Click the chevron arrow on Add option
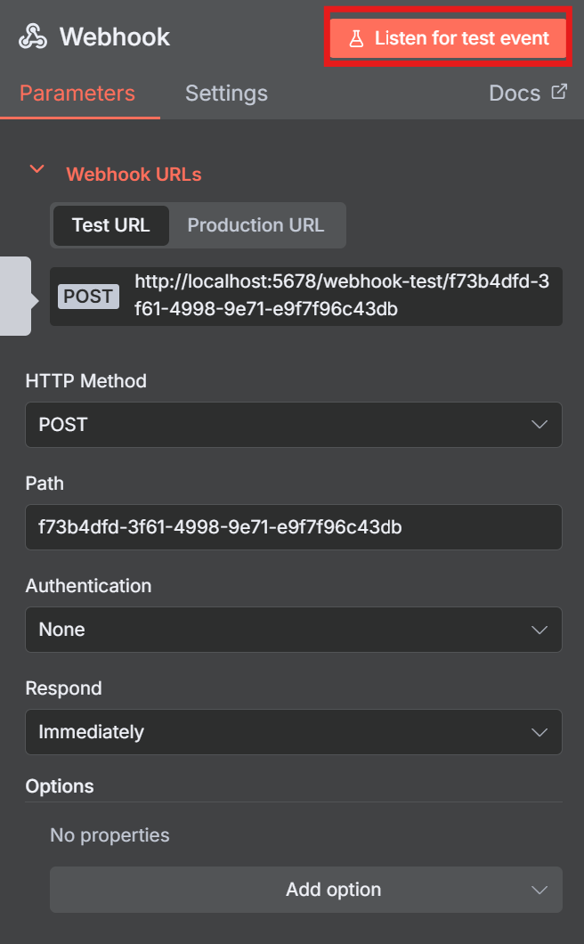This screenshot has width=584, height=944. (539, 890)
